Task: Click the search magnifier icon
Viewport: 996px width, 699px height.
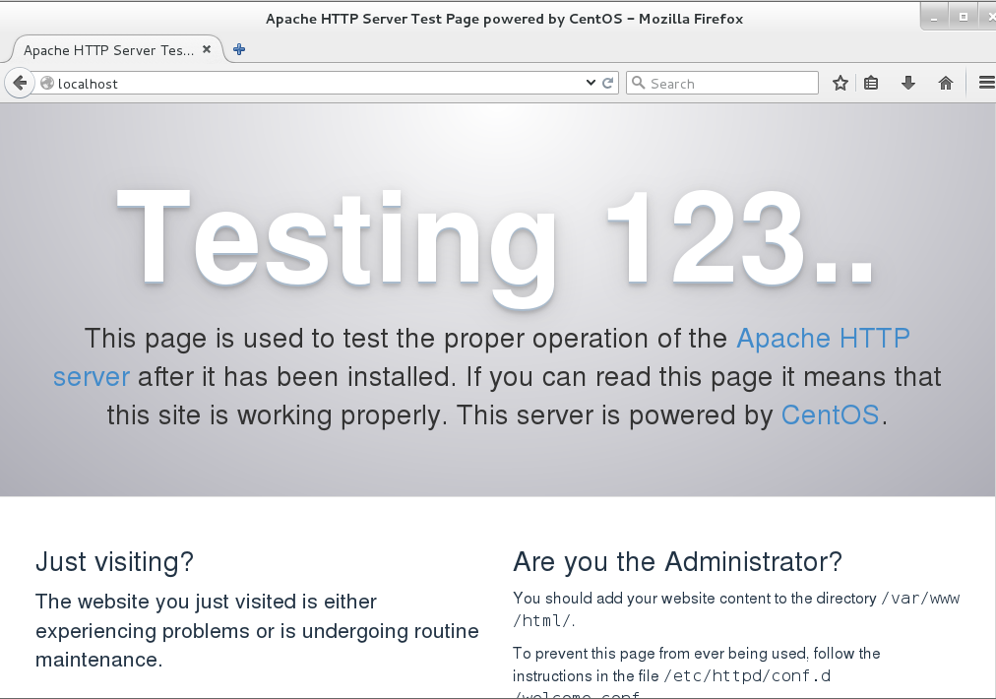Action: (639, 84)
